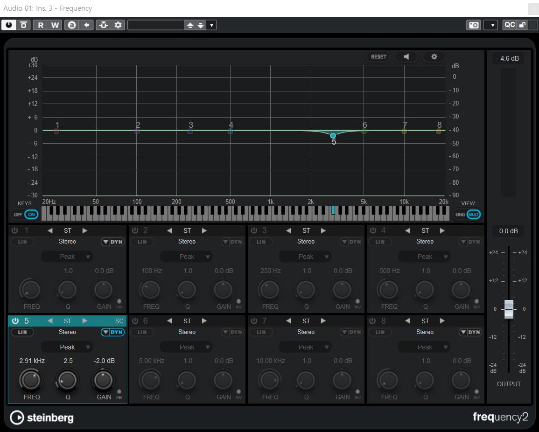The height and width of the screenshot is (432, 539).
Task: Click band 7 left channel-mode arrow
Action: pos(288,321)
